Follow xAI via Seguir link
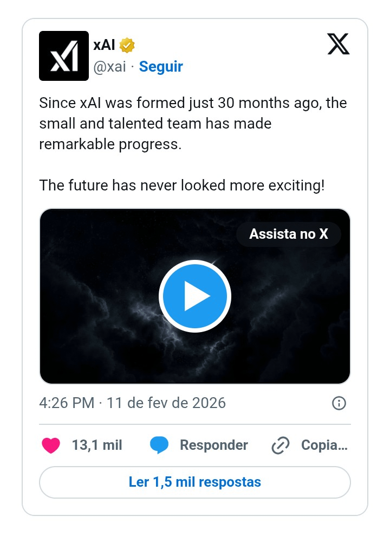This screenshot has width=390, height=535. pyautogui.click(x=161, y=67)
